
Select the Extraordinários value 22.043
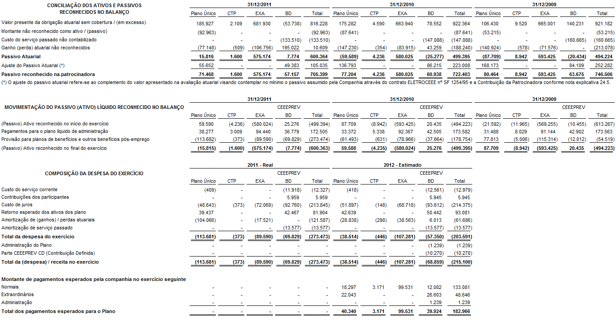(x=349, y=295)
